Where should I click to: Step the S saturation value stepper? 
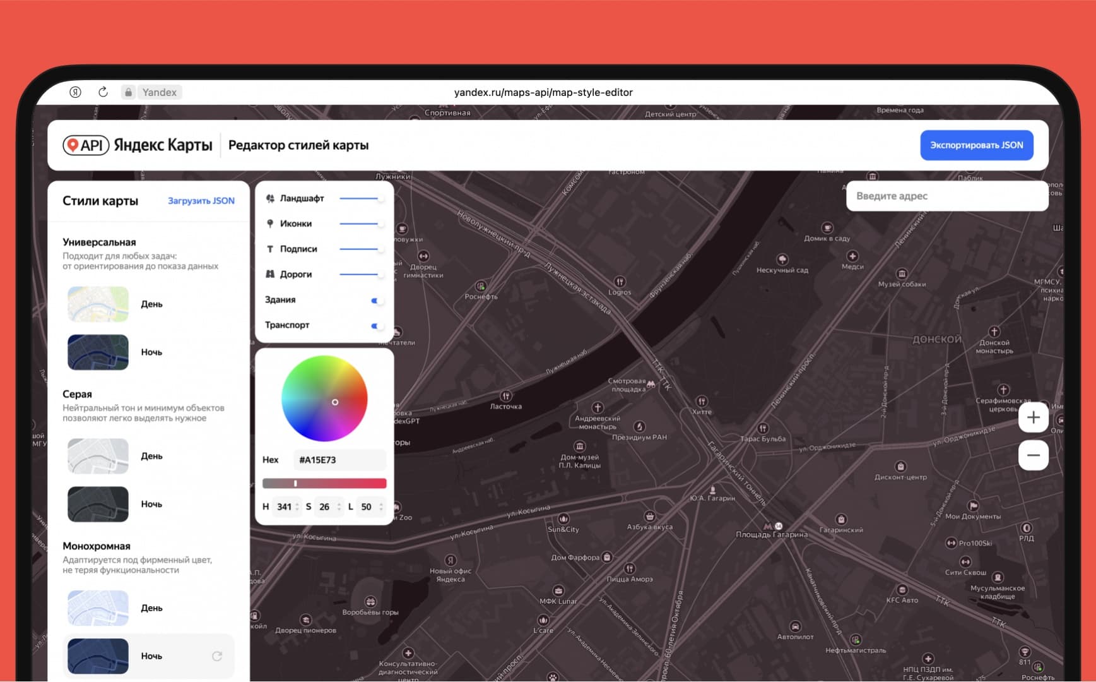pyautogui.click(x=339, y=507)
